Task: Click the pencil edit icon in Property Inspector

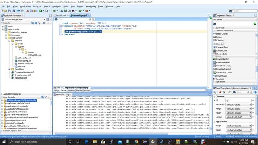Action: (229, 92)
